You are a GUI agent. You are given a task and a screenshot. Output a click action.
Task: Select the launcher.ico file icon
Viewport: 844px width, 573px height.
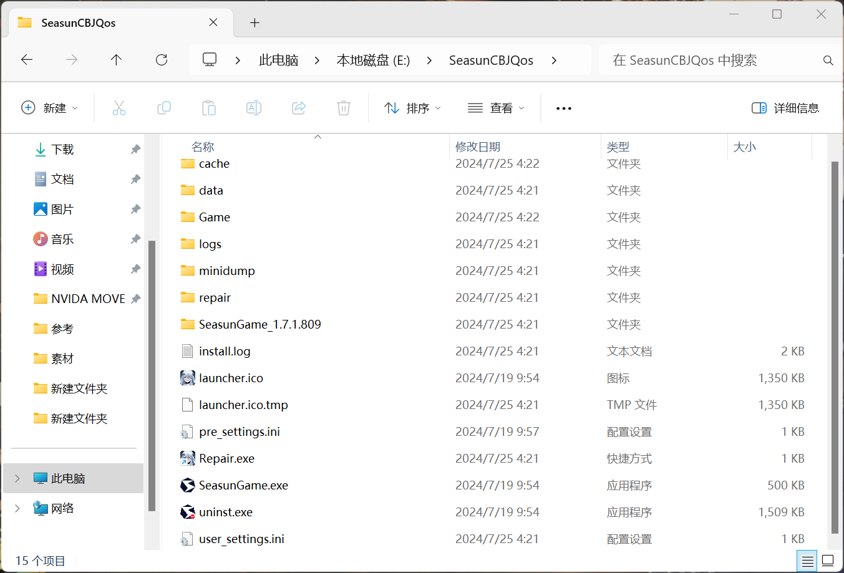pyautogui.click(x=188, y=378)
